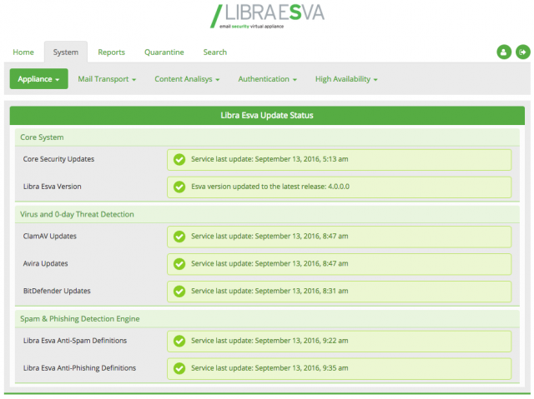Open the Quarantine tab

tap(164, 52)
